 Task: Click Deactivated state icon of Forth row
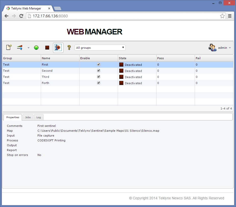click(121, 83)
